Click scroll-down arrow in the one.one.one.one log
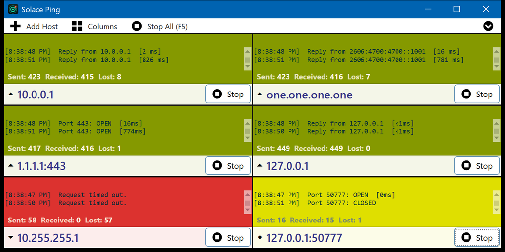 (496, 67)
